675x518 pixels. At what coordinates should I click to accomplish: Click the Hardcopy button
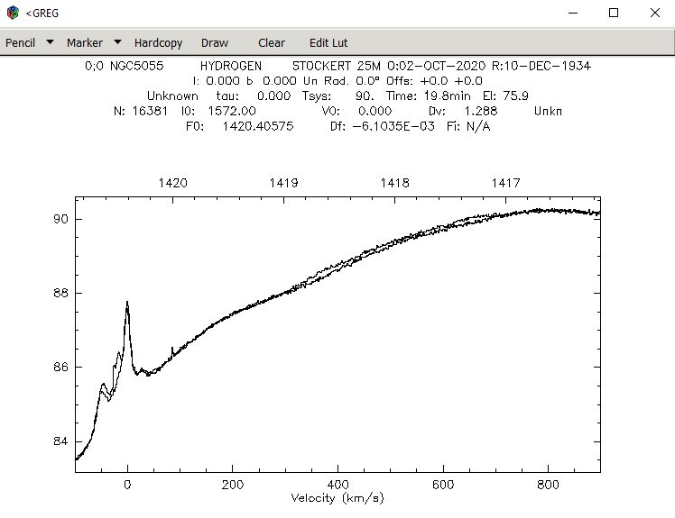pyautogui.click(x=159, y=43)
